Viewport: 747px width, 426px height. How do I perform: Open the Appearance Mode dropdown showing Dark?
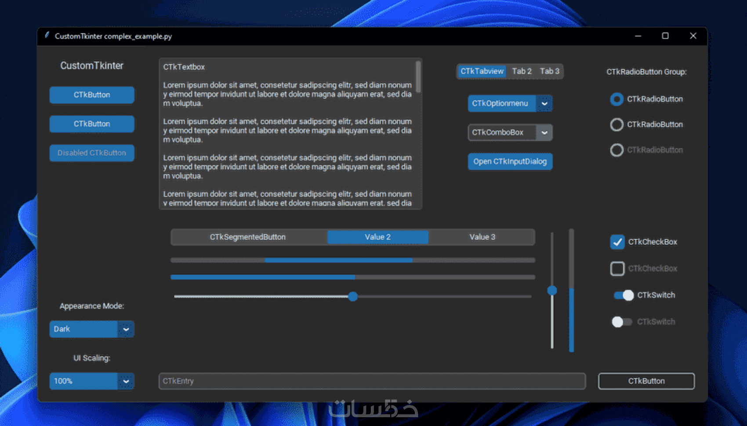(92, 329)
